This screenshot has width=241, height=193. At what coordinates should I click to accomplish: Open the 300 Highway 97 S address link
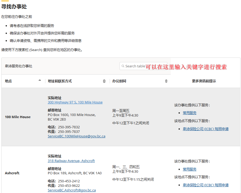pyautogui.click(x=75, y=102)
